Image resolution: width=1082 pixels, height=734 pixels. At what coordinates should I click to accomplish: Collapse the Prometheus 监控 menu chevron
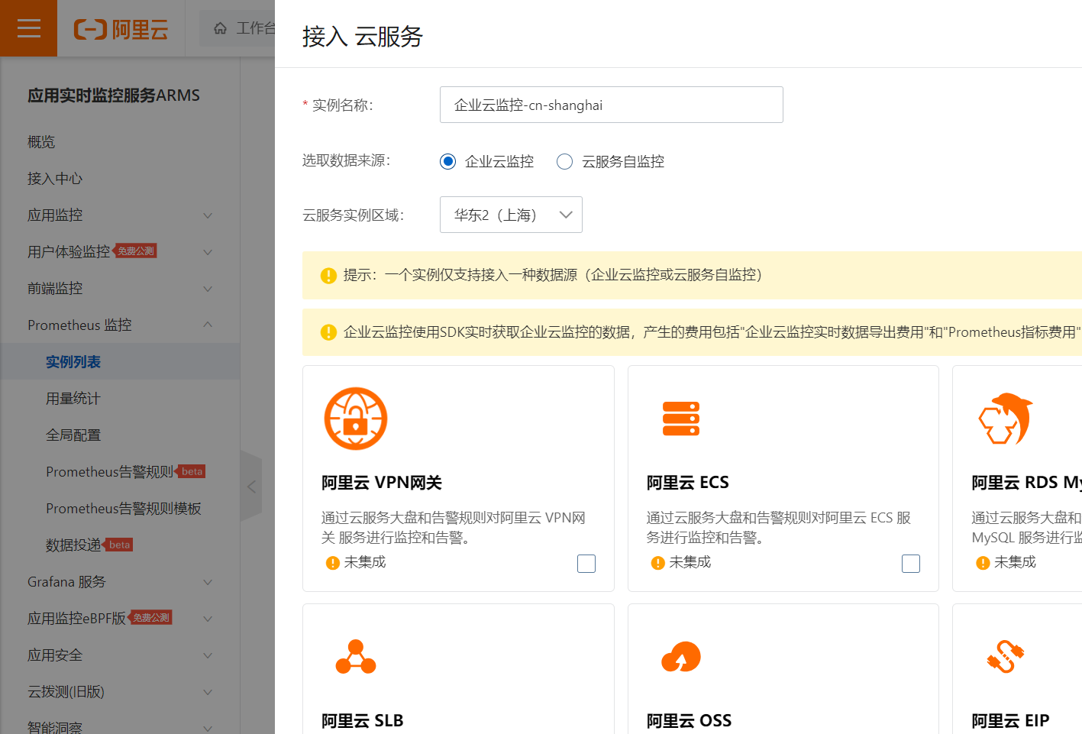tap(208, 325)
